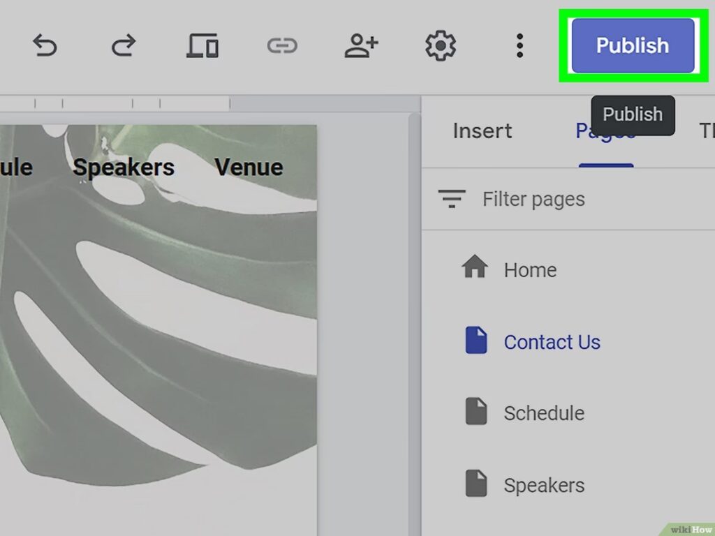Click the Copy published link icon
The width and height of the screenshot is (715, 536).
pyautogui.click(x=282, y=46)
